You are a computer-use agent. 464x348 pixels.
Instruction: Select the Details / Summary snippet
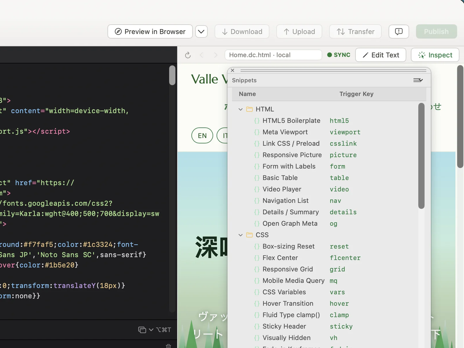tap(325, 212)
